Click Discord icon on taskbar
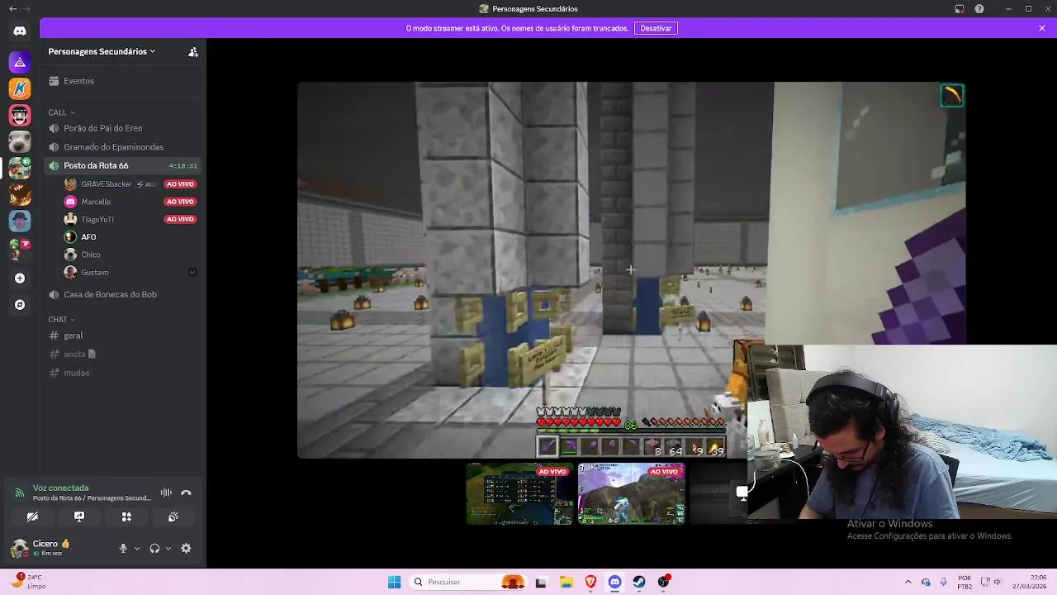This screenshot has width=1057, height=595. [x=615, y=582]
